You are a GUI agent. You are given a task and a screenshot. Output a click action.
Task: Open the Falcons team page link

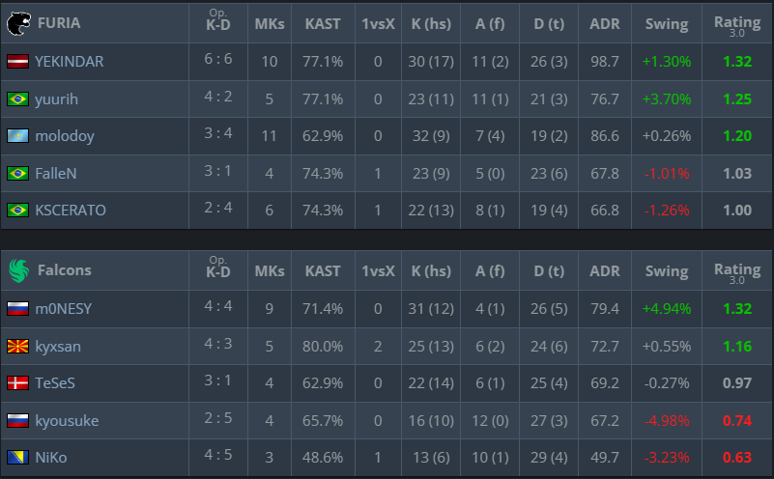tap(64, 270)
